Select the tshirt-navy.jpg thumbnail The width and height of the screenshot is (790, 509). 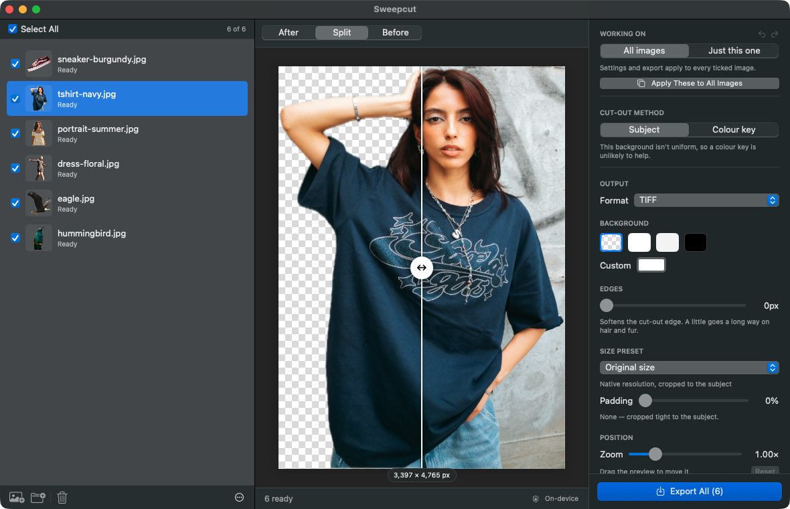pos(39,98)
